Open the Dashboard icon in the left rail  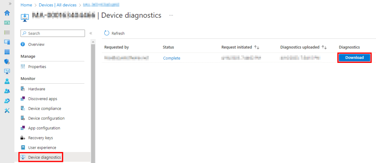[x=7, y=23]
